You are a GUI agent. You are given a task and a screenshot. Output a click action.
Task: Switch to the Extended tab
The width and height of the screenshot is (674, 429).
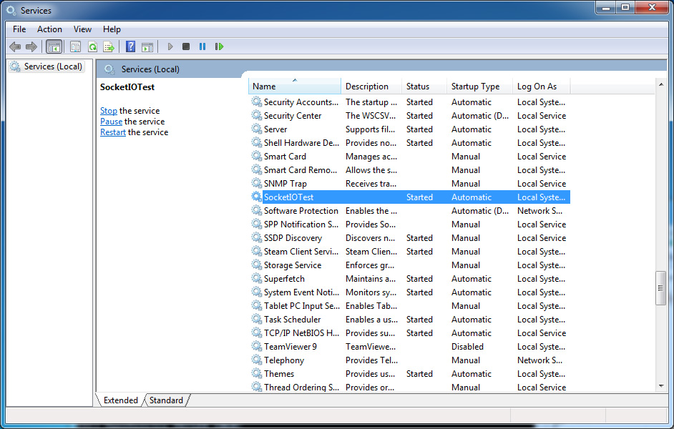click(x=120, y=400)
